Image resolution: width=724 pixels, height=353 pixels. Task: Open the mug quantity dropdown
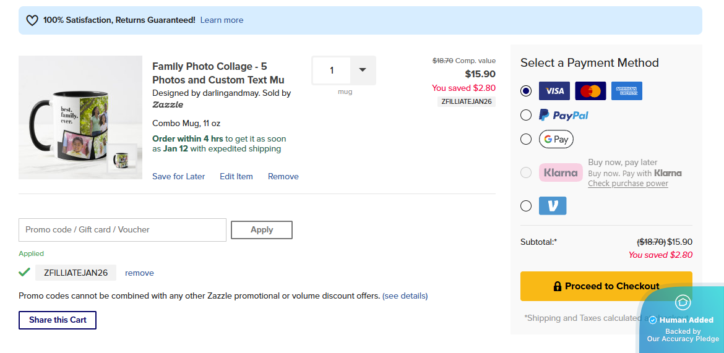click(x=363, y=70)
